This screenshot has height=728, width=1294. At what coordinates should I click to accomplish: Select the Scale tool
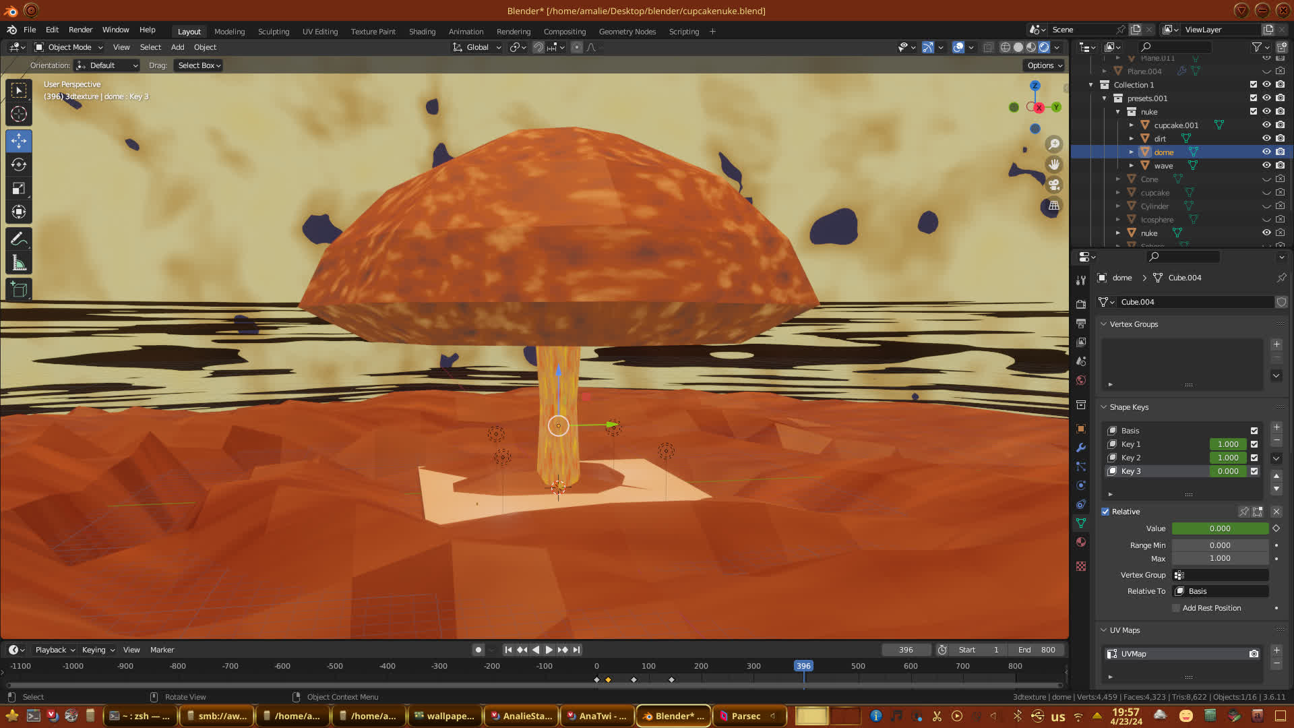pos(19,189)
